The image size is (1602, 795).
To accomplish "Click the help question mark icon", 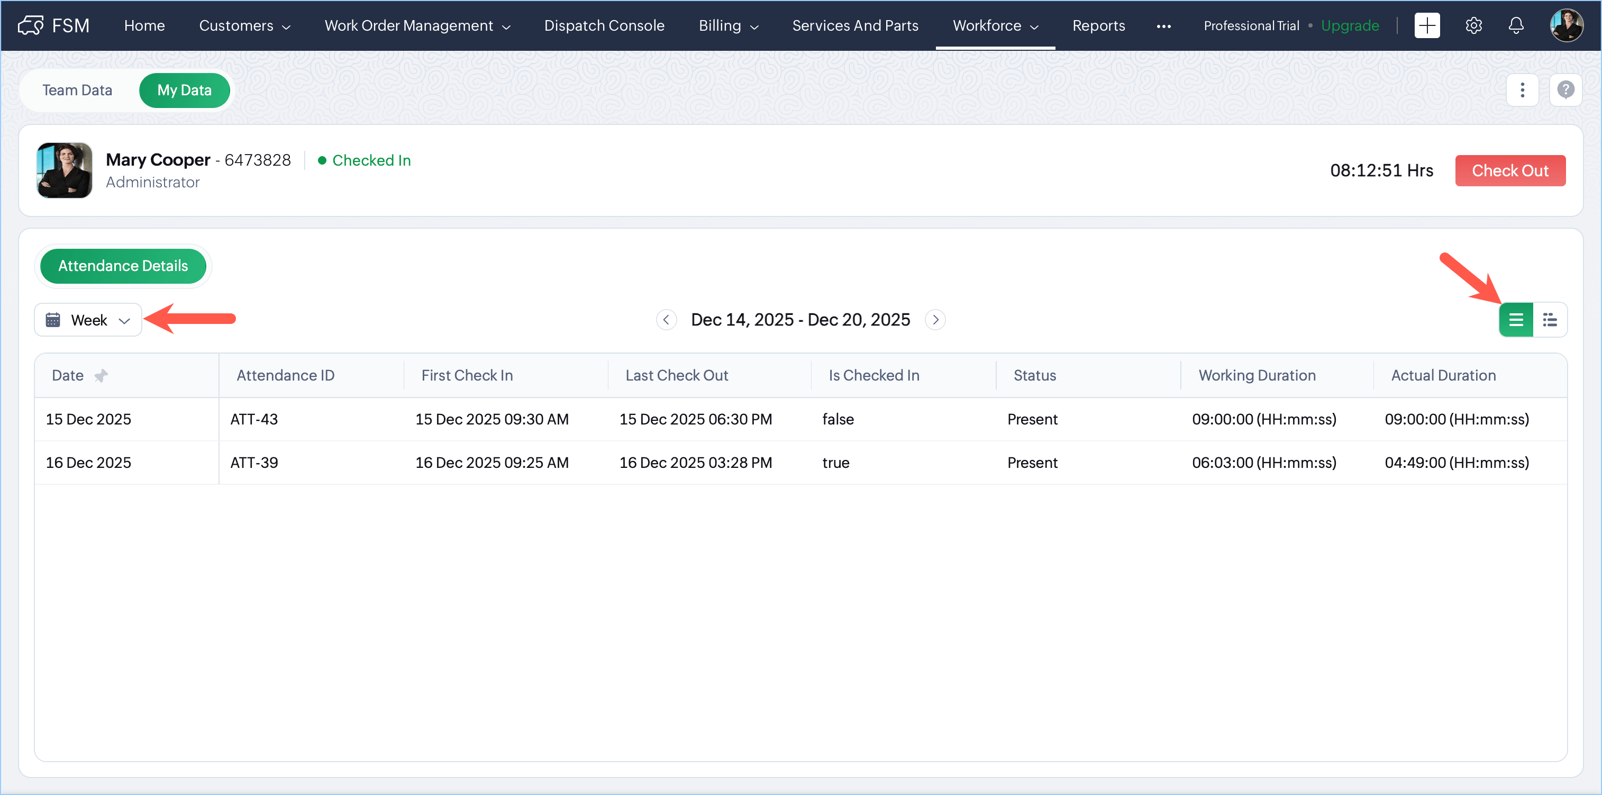I will click(x=1565, y=90).
